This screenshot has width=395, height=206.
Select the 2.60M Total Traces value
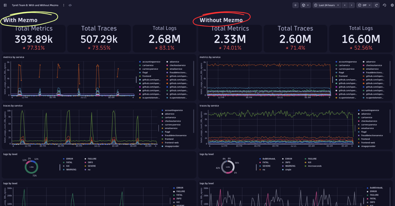pos(295,39)
